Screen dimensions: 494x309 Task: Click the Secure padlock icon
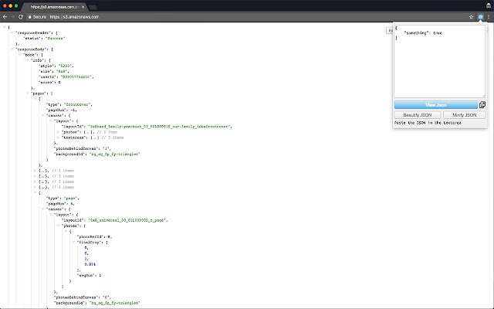point(29,15)
